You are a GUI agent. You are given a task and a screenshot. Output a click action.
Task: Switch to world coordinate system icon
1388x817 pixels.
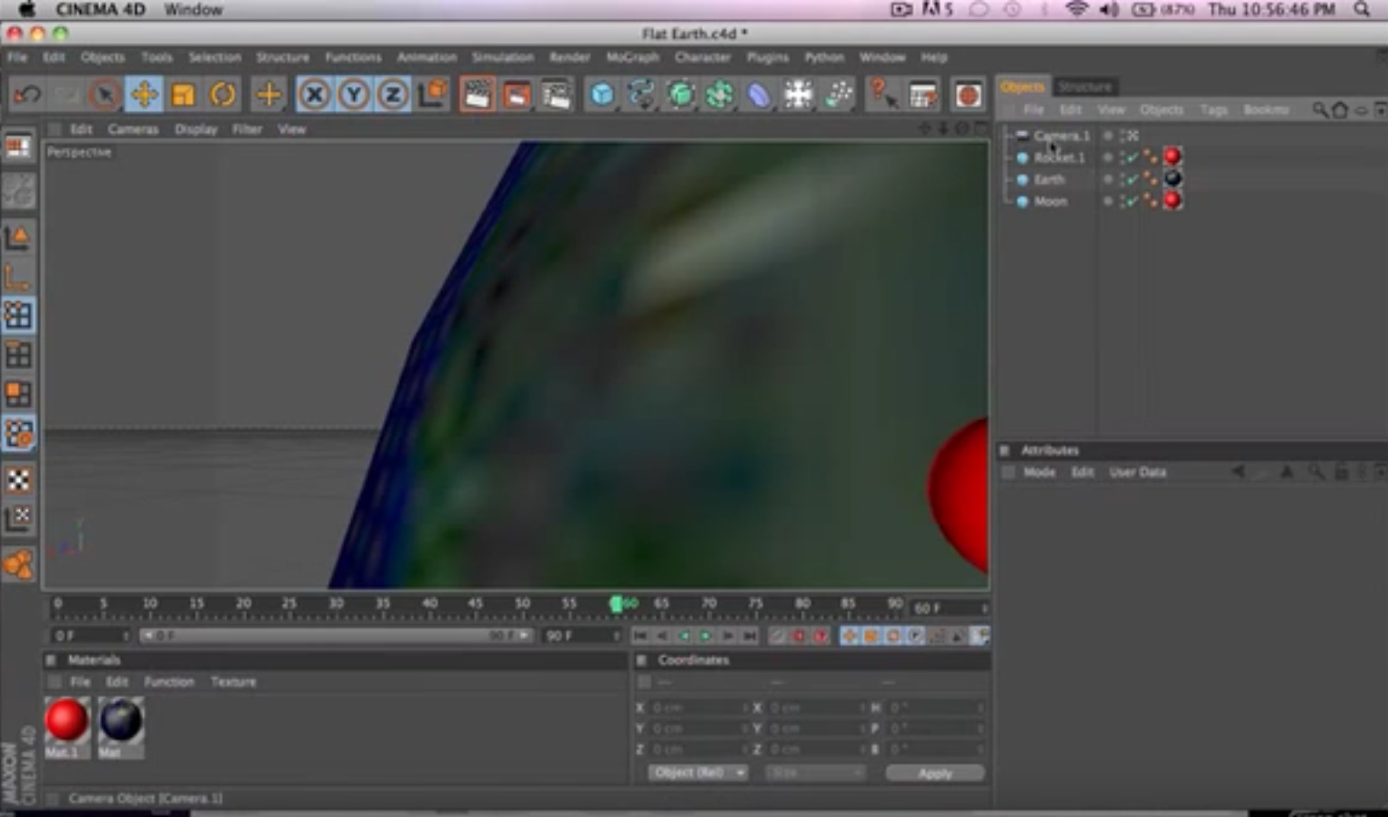434,95
